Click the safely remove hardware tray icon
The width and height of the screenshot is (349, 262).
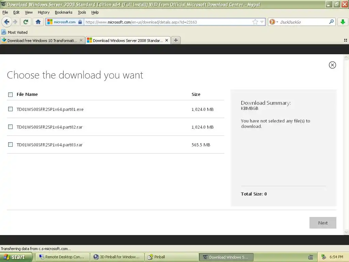[324, 257]
